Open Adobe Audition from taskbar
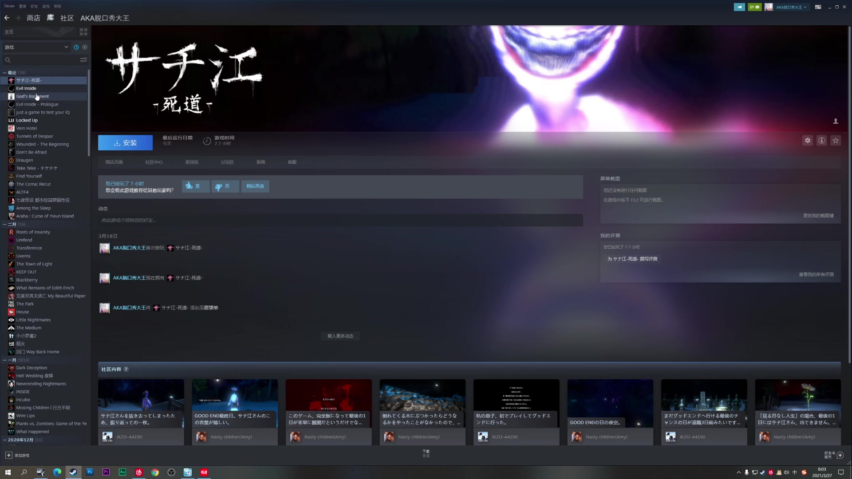The image size is (852, 479). pyautogui.click(x=122, y=472)
